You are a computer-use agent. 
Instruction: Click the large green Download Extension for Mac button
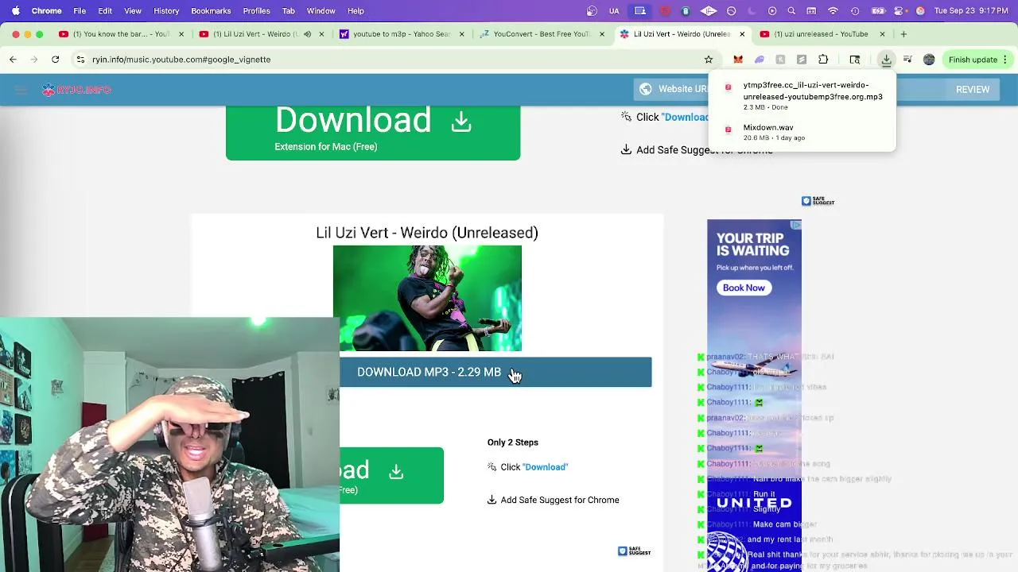coord(373,133)
